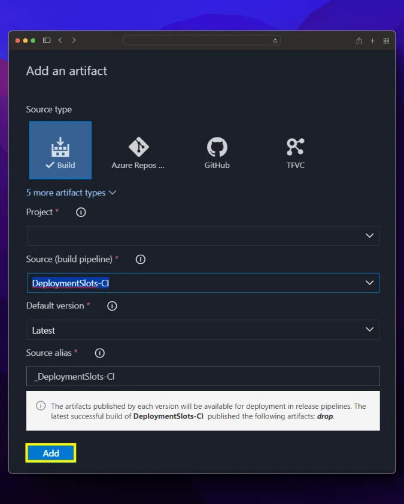Minimize the browser window
Screen dimensions: 404x504
coord(25,41)
